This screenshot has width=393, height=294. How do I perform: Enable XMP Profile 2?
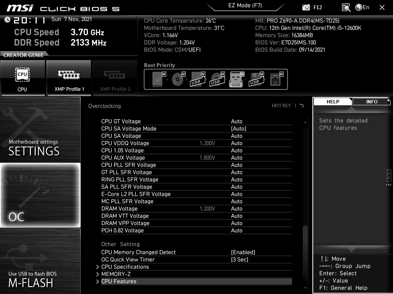[x=115, y=78]
